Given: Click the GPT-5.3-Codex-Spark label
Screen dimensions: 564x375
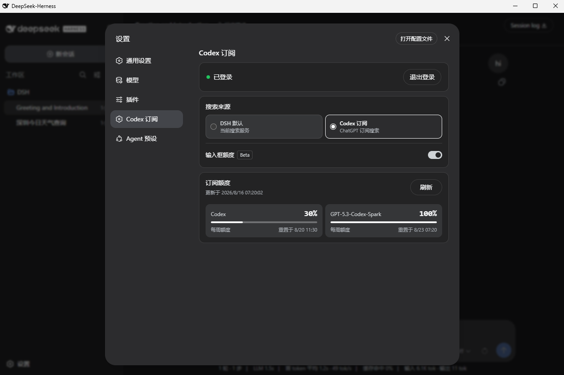Looking at the screenshot, I should coord(356,214).
